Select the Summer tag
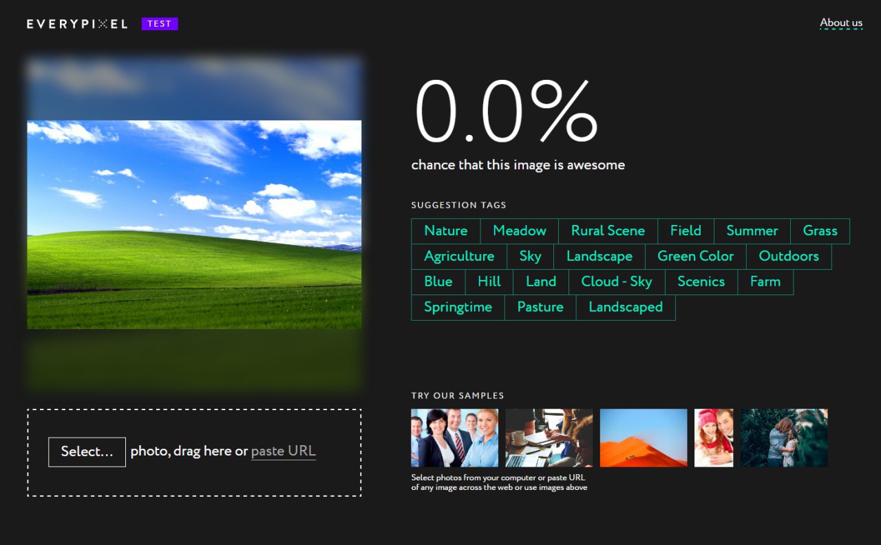This screenshot has width=881, height=545. tap(752, 231)
